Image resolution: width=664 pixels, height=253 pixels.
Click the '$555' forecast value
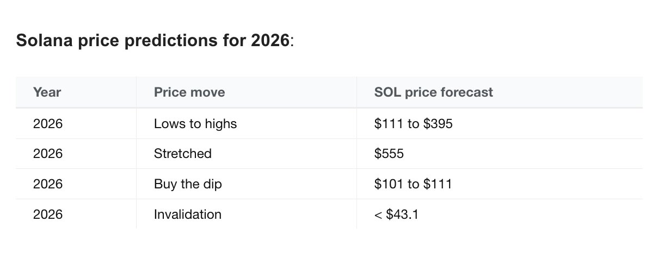tap(389, 154)
